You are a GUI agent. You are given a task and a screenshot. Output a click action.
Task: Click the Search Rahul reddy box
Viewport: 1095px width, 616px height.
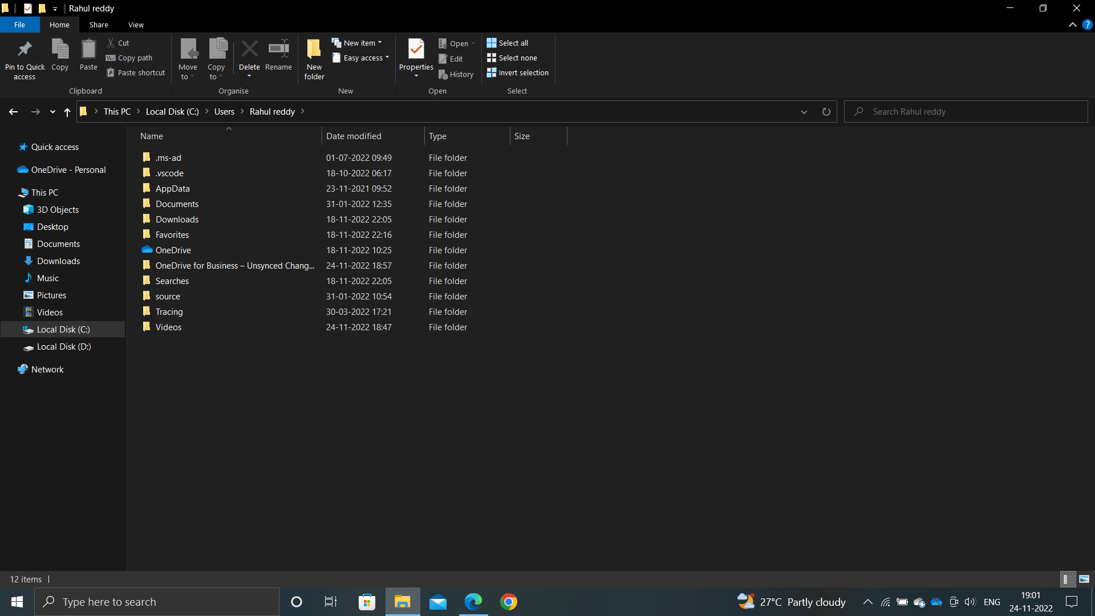point(966,112)
